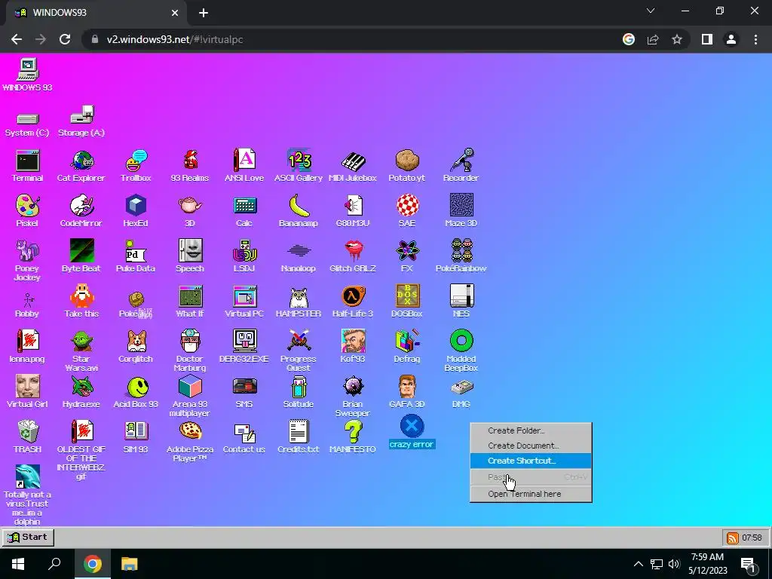Screen dimensions: 772x579
Task: Click the browser Reload button
Action: pyautogui.click(x=65, y=39)
